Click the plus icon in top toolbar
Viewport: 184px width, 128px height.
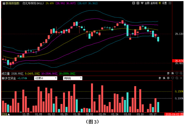pyautogui.click(x=133, y=3)
